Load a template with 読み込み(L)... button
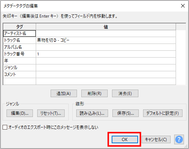 (x=92, y=113)
